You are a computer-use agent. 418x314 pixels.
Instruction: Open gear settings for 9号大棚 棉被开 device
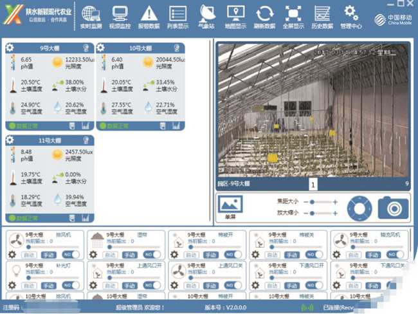pyautogui.click(x=174, y=255)
